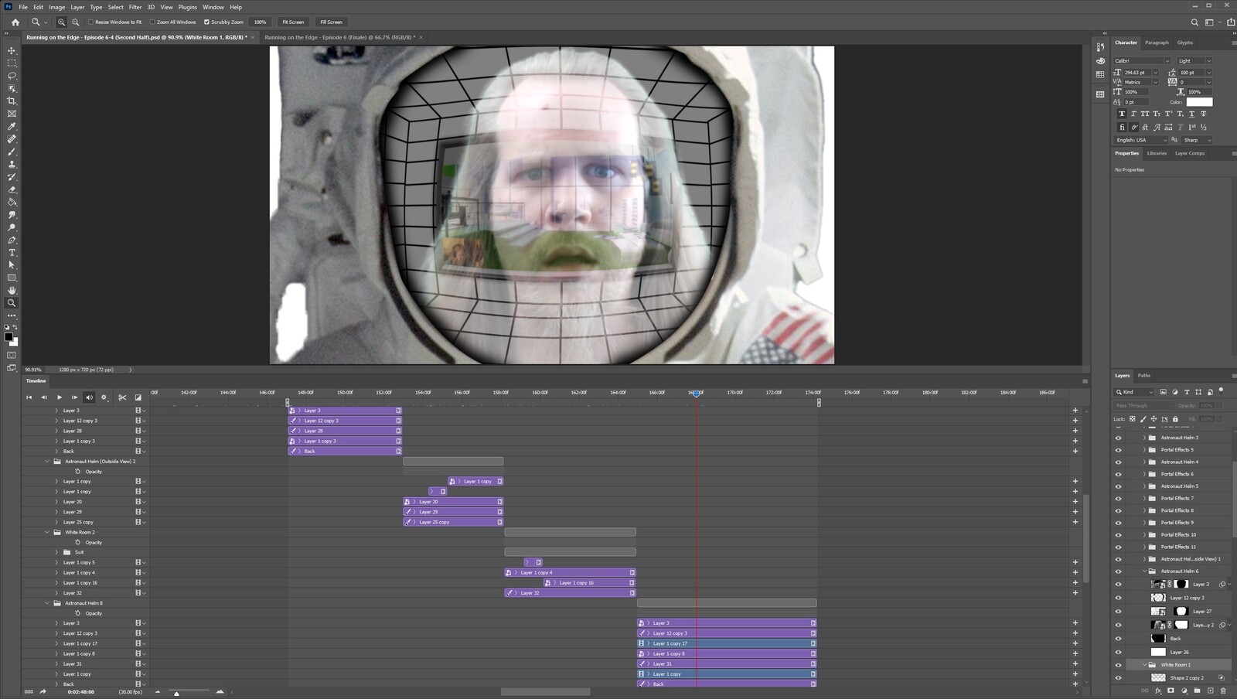Open the Plugins menu

pyautogui.click(x=188, y=7)
